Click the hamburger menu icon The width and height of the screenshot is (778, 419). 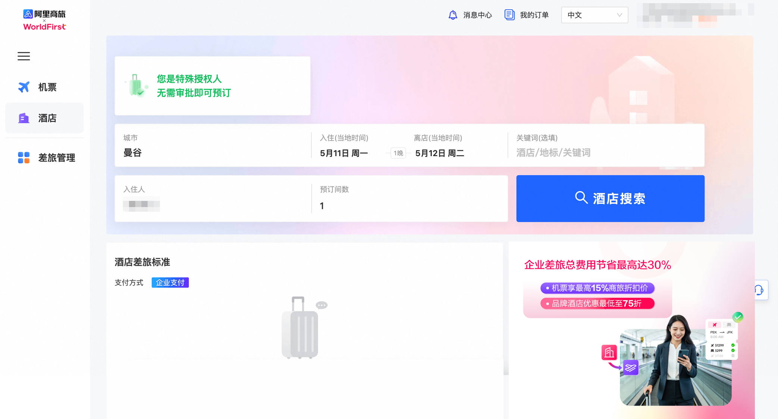(x=24, y=56)
